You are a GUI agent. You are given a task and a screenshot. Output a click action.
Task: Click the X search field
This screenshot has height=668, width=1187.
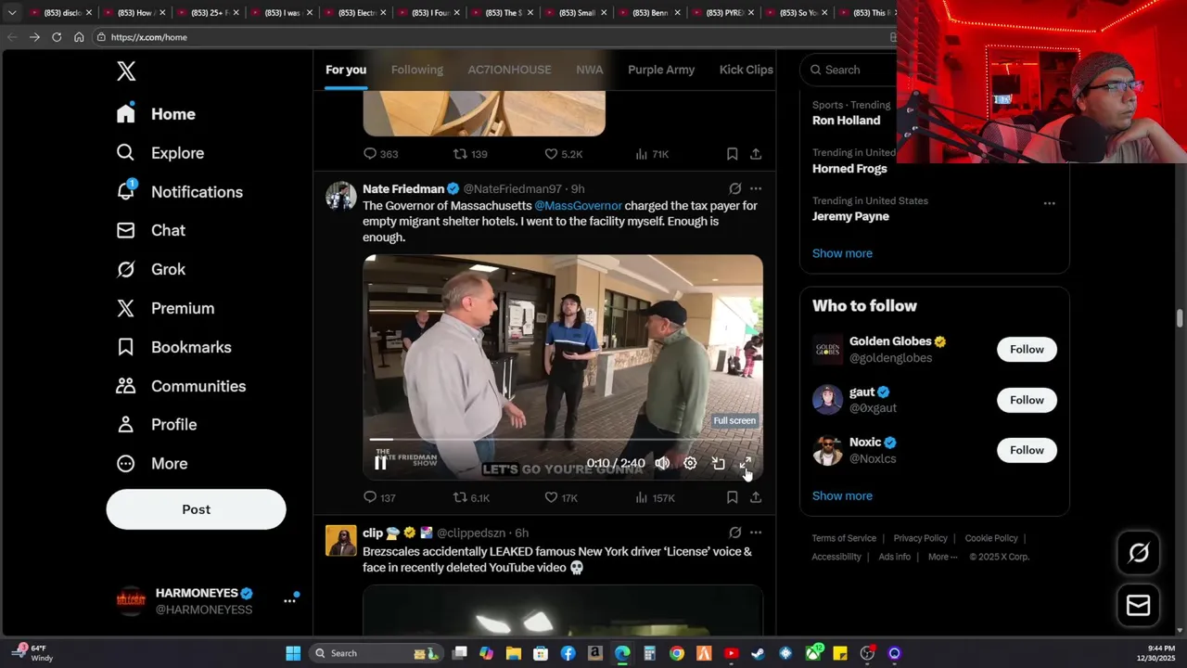pyautogui.click(x=849, y=70)
